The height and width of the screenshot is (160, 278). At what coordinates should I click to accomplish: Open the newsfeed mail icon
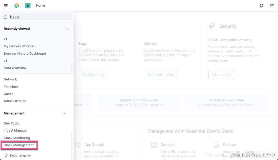(x=272, y=6)
